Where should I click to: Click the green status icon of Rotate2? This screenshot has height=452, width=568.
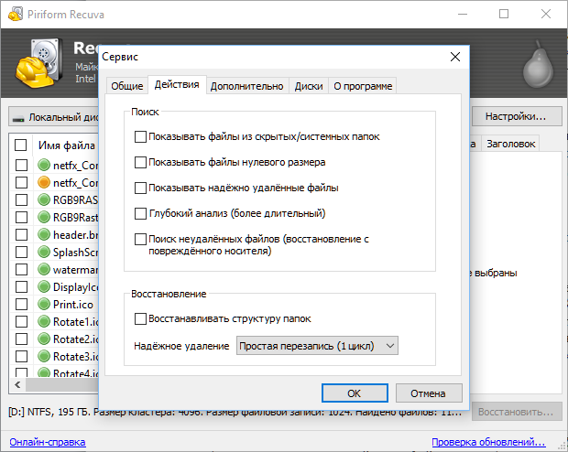[x=44, y=339]
